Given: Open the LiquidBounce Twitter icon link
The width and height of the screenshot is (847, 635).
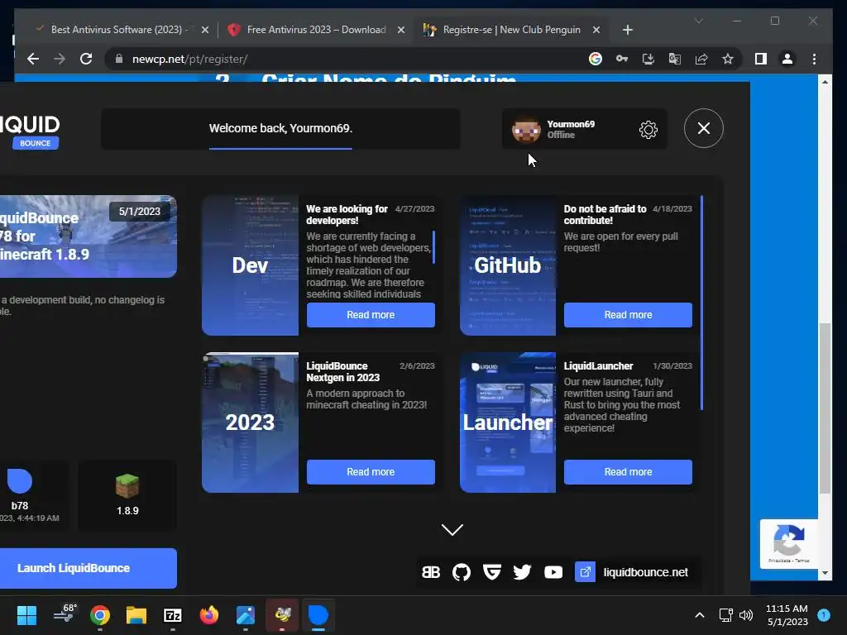Looking at the screenshot, I should point(523,572).
